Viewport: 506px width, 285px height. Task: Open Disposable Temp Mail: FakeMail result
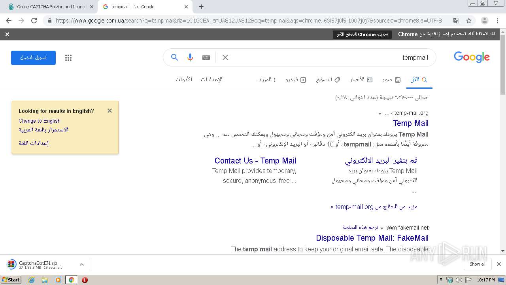[372, 238]
